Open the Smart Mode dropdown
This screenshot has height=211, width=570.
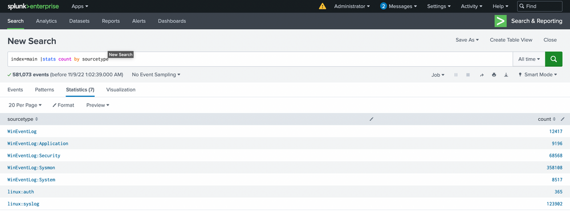click(x=538, y=75)
